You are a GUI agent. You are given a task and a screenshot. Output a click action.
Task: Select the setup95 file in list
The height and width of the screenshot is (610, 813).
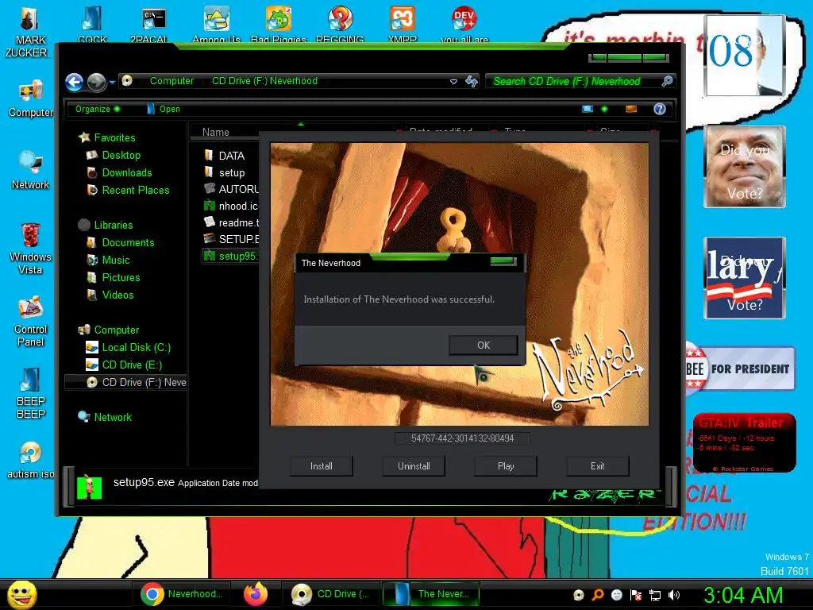click(x=230, y=256)
